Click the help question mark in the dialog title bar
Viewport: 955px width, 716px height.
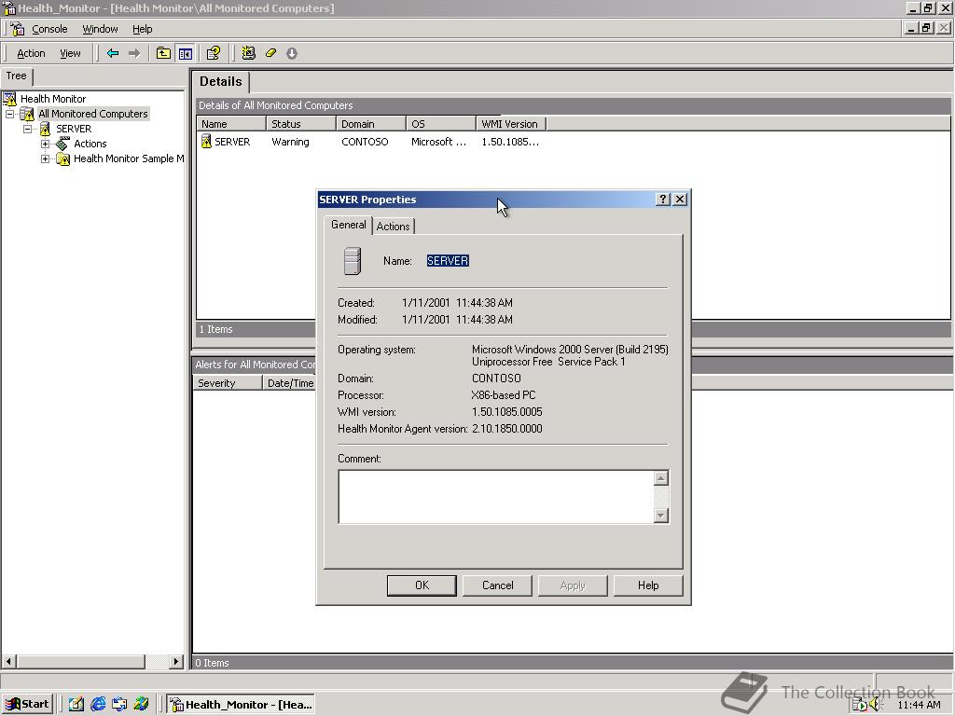pos(663,200)
